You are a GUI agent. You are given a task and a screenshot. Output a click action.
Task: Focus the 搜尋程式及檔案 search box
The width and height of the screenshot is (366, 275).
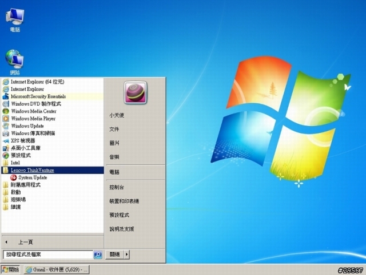(x=48, y=254)
